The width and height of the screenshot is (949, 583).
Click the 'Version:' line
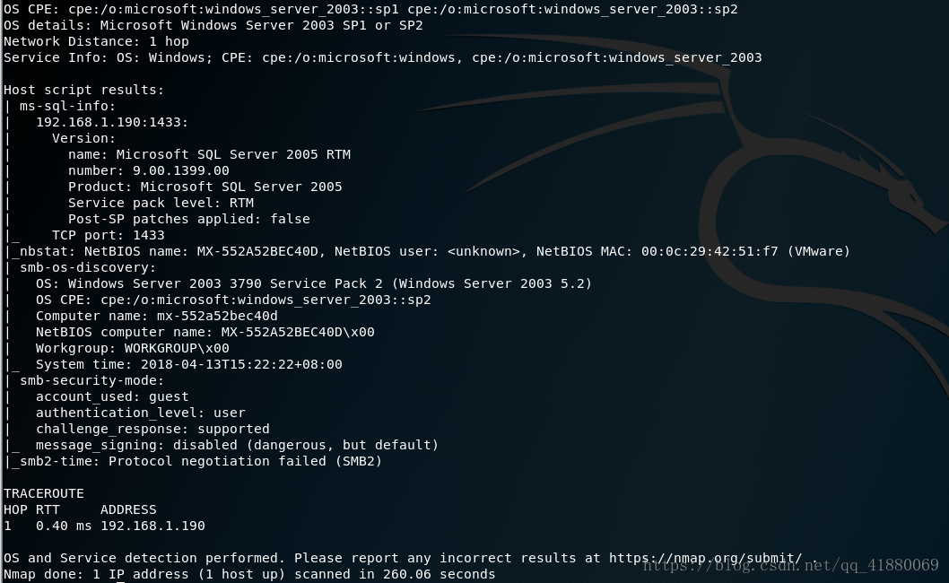[83, 138]
